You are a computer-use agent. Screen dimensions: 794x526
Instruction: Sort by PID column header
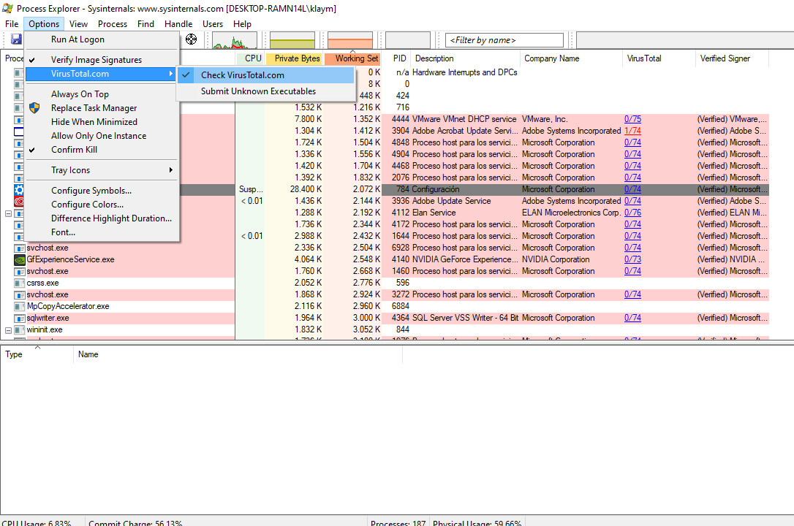(x=396, y=58)
